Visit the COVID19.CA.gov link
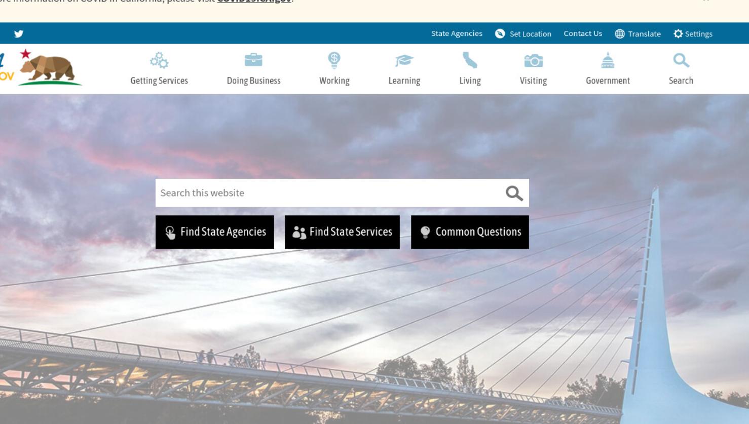This screenshot has width=749, height=424. (254, 2)
